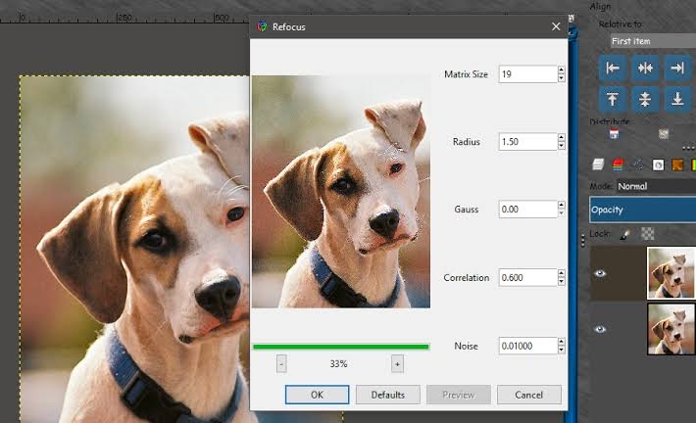696x423 pixels.
Task: Click the dog photo on the canvas
Action: 134,249
